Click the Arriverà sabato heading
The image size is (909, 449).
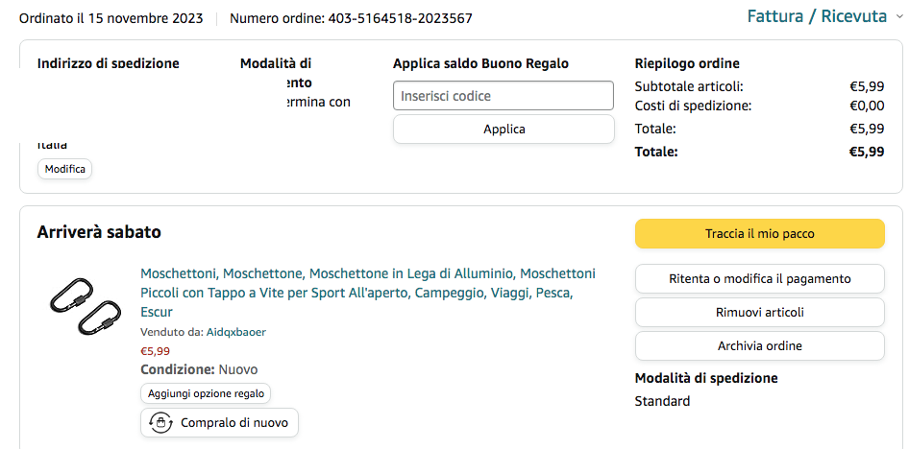pos(99,232)
